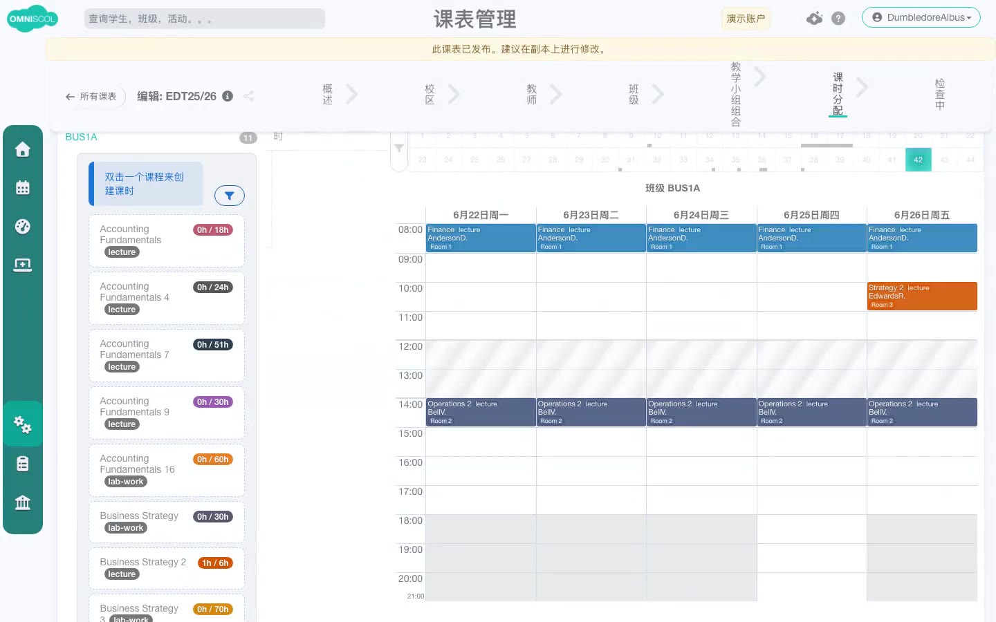Jump to week 38 in the week strip

(x=813, y=160)
